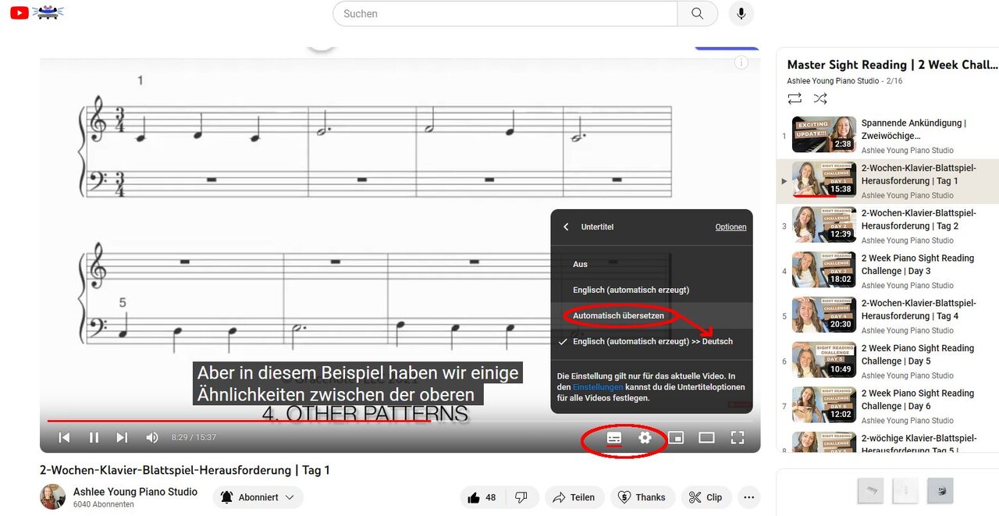Viewport: 999px width, 516px height.
Task: Open the Einstellungen link in subtitle note
Action: tap(598, 387)
